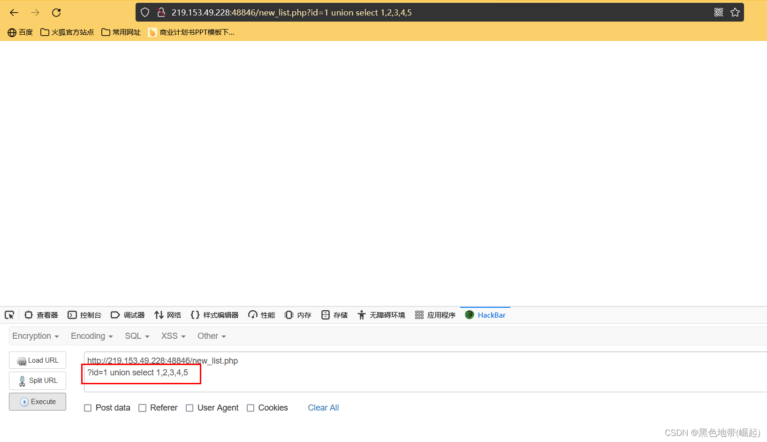Enable the Referer checkbox
Viewport: 767px width, 442px height.
pos(142,408)
